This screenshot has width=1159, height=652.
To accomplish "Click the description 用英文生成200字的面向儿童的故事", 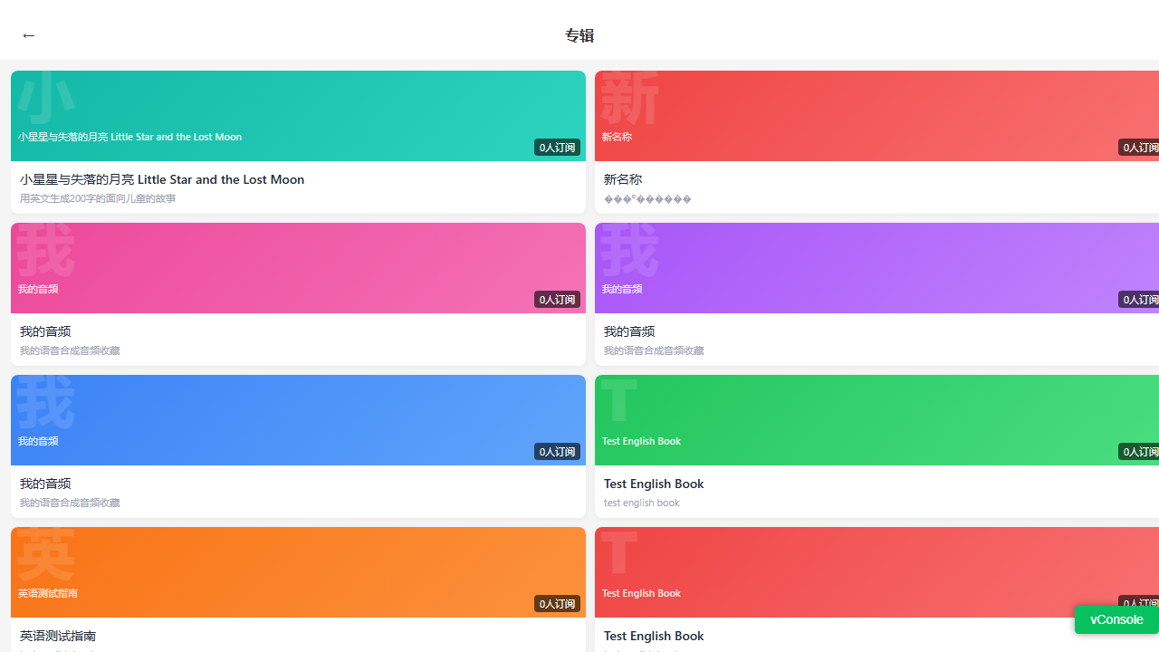I will coord(98,198).
